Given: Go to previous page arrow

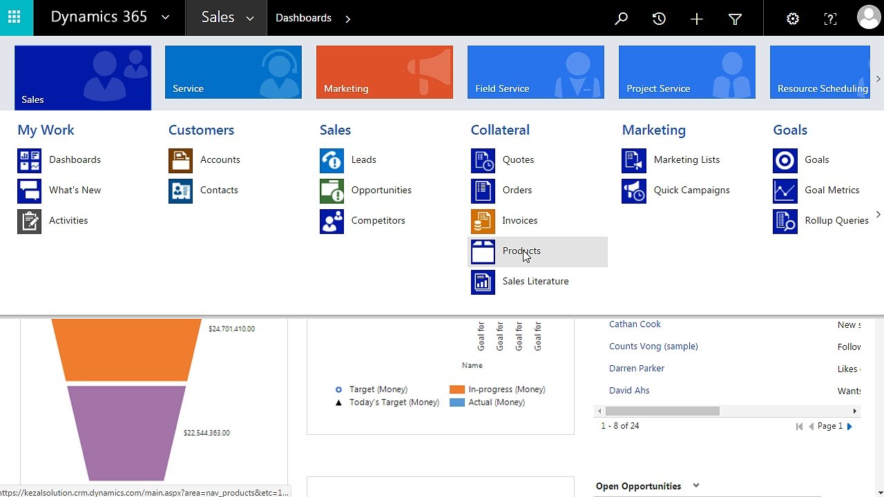Looking at the screenshot, I should (811, 427).
